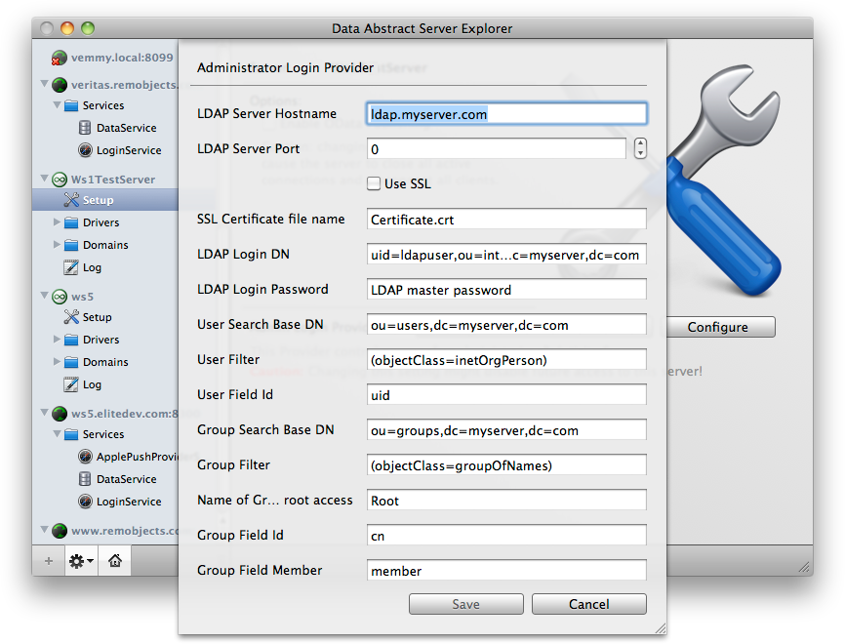Image resolution: width=845 pixels, height=644 pixels.
Task: Collapse the Ws1TestServer node
Action: tap(45, 178)
